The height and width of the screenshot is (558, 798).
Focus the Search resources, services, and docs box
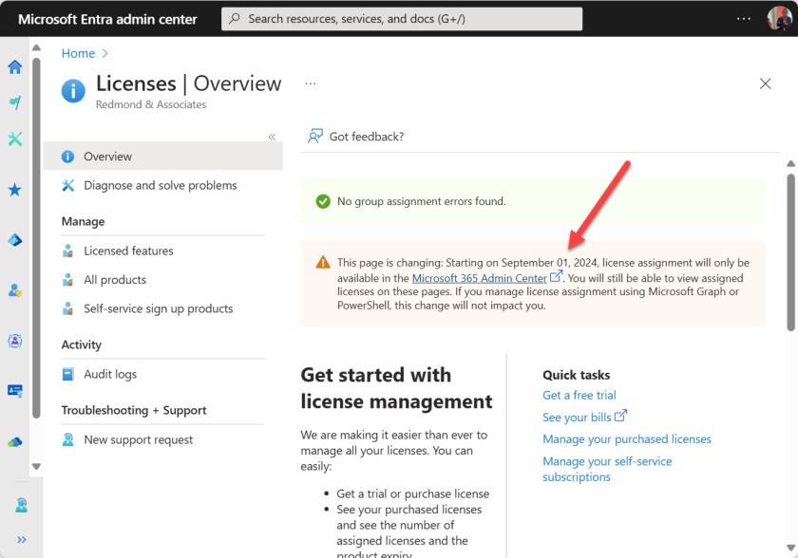(402, 19)
